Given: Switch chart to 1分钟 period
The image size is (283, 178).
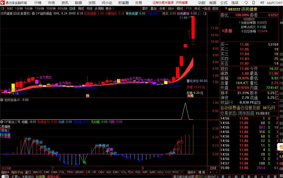Looking at the screenshot, I should point(19,8).
